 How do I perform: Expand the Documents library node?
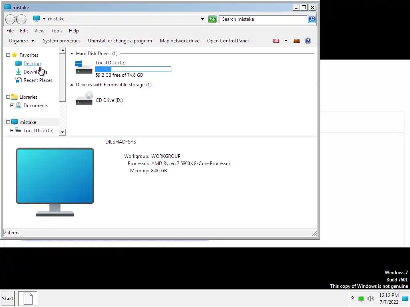pyautogui.click(x=12, y=105)
